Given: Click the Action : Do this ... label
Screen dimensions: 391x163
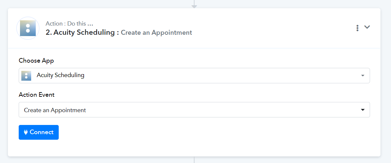Looking at the screenshot, I should [x=69, y=24].
